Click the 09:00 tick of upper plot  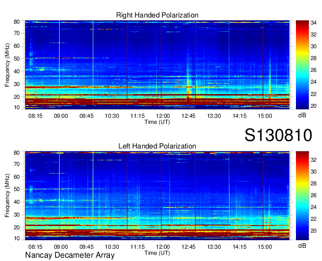click(61, 116)
